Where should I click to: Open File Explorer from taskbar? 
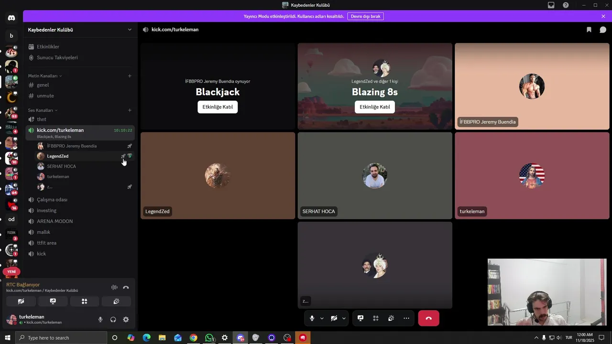(x=162, y=338)
